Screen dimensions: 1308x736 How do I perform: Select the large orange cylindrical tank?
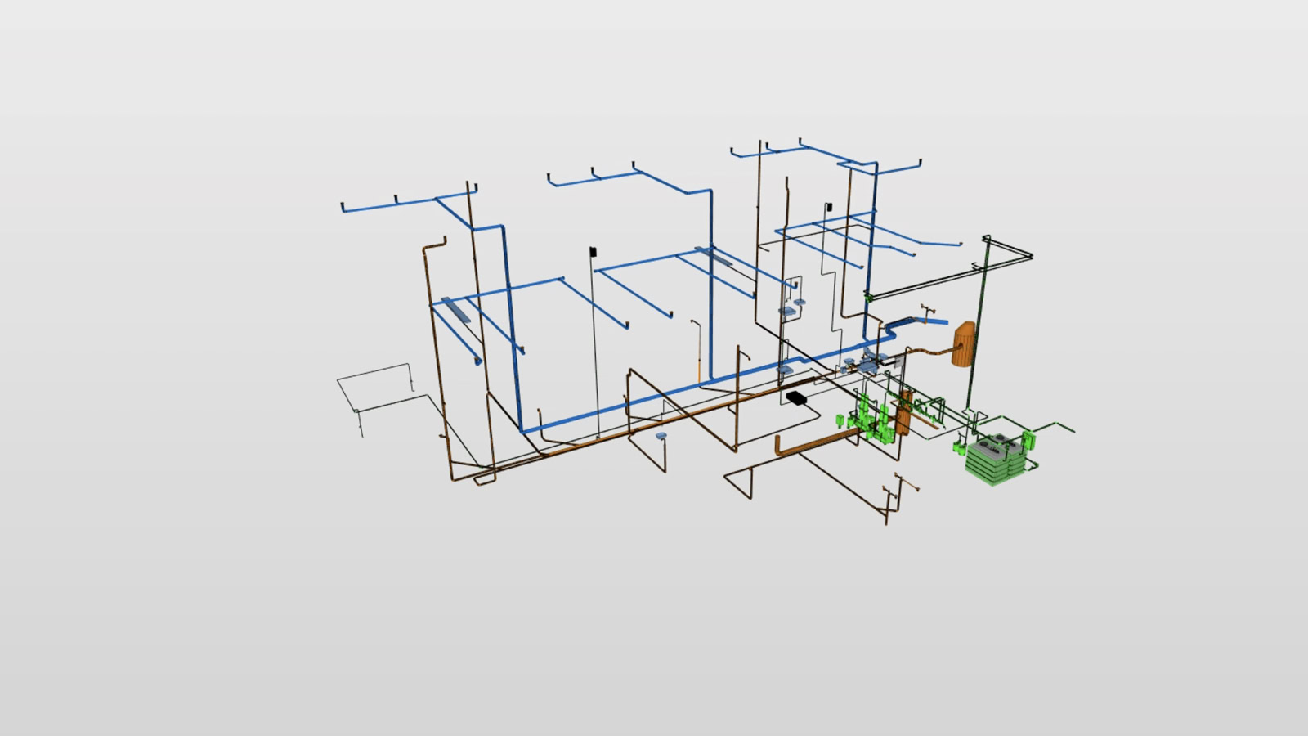click(x=963, y=343)
